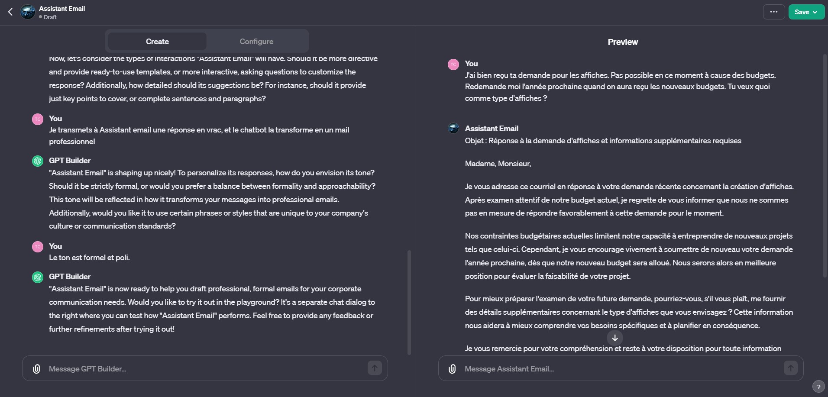Open the help question mark button
Image resolution: width=828 pixels, height=397 pixels.
[818, 387]
